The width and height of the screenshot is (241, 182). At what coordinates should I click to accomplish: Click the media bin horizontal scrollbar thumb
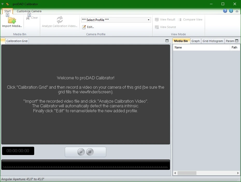pos(187,173)
